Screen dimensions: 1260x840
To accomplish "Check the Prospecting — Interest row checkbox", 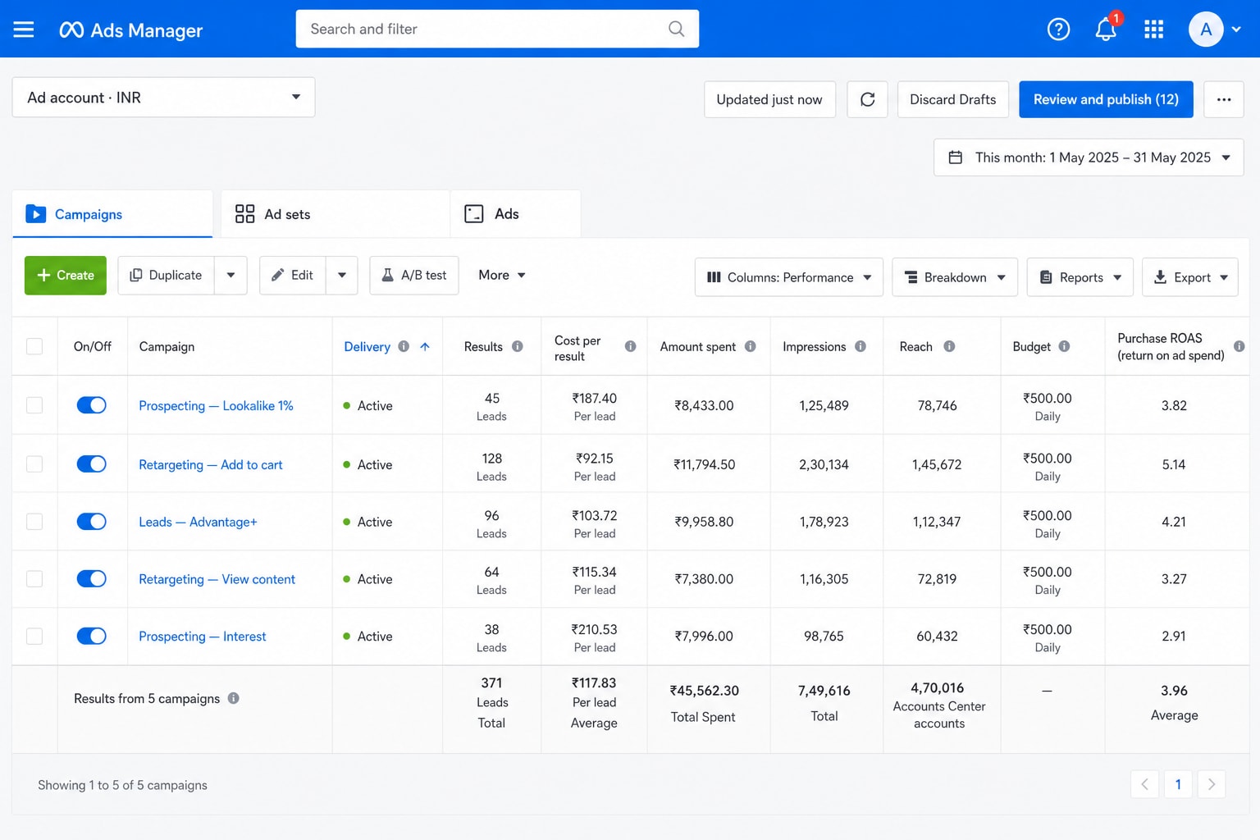I will pos(34,636).
